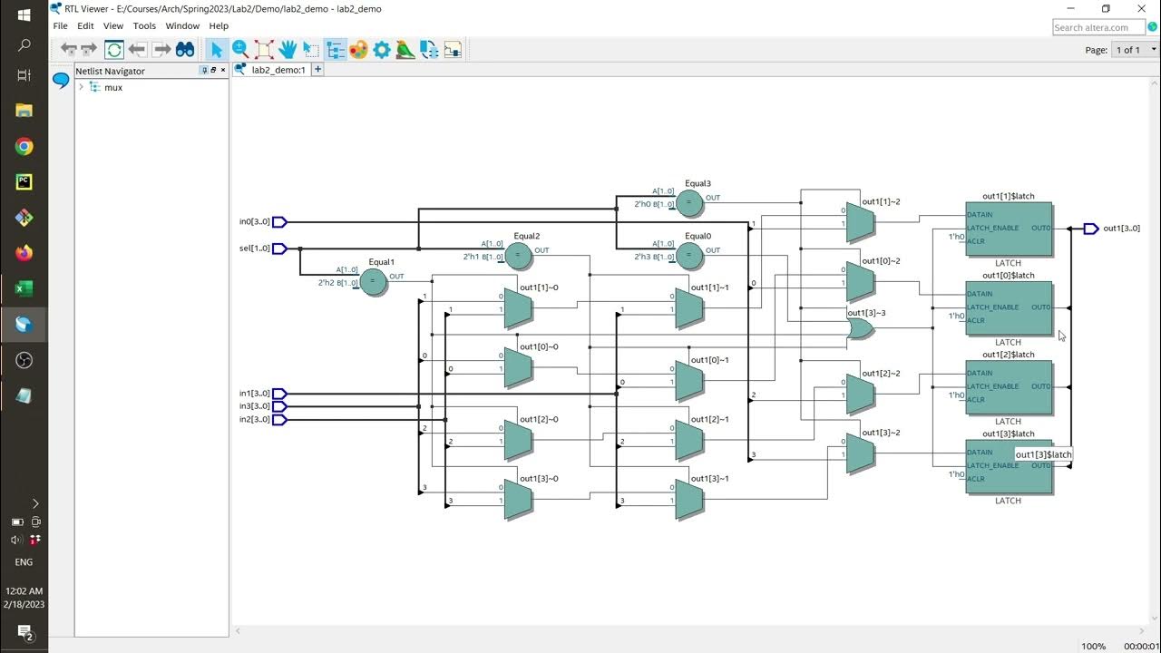Pin the Netlist Navigator panel
The height and width of the screenshot is (653, 1161).
204,70
